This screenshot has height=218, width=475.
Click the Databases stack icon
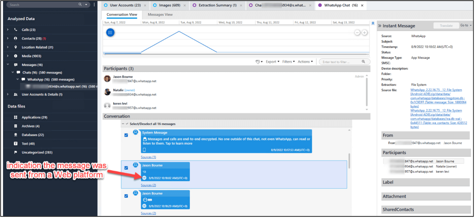tap(16, 135)
